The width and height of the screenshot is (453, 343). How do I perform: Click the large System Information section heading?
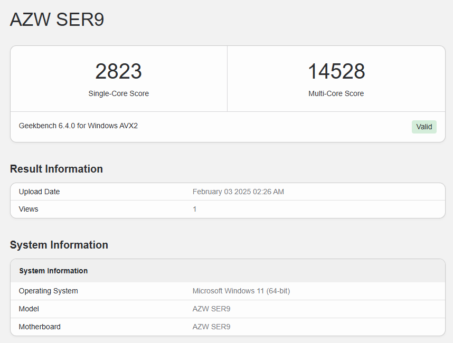pyautogui.click(x=59, y=245)
